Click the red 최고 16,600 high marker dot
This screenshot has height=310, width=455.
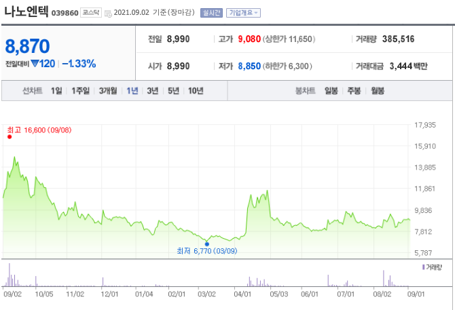(10, 137)
